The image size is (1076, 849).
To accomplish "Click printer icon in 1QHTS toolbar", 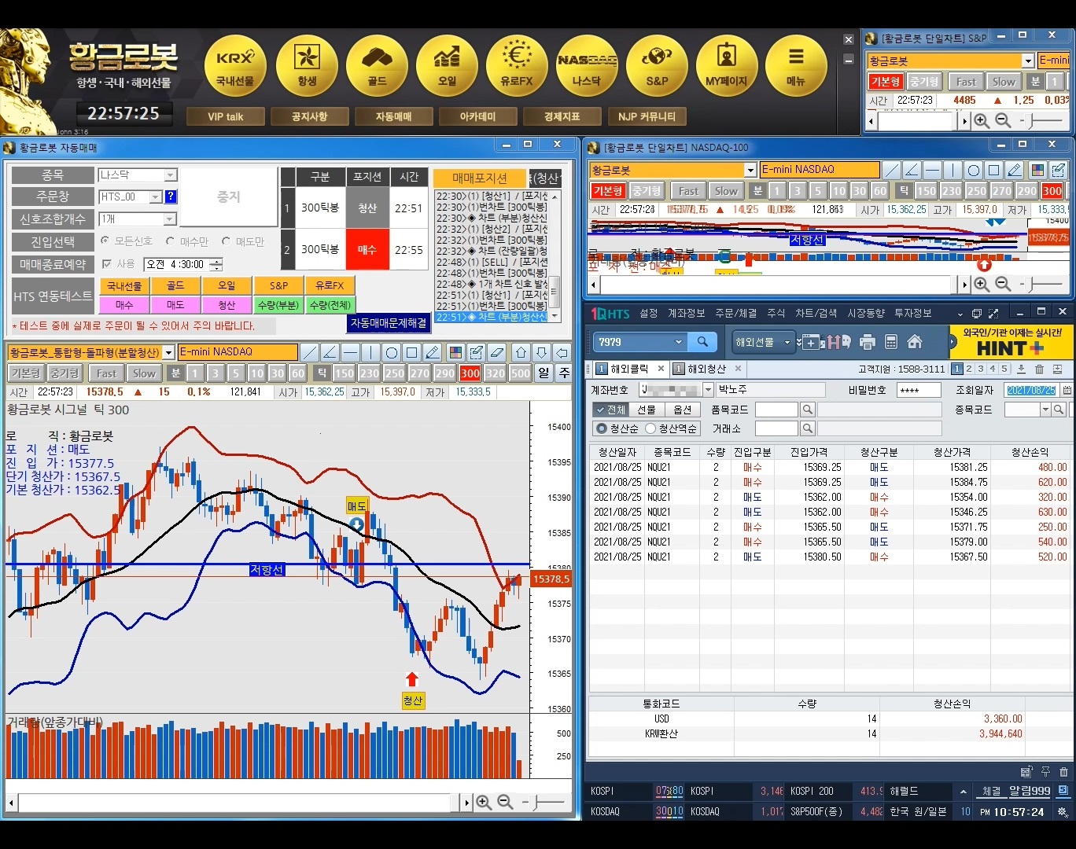I will click(868, 342).
